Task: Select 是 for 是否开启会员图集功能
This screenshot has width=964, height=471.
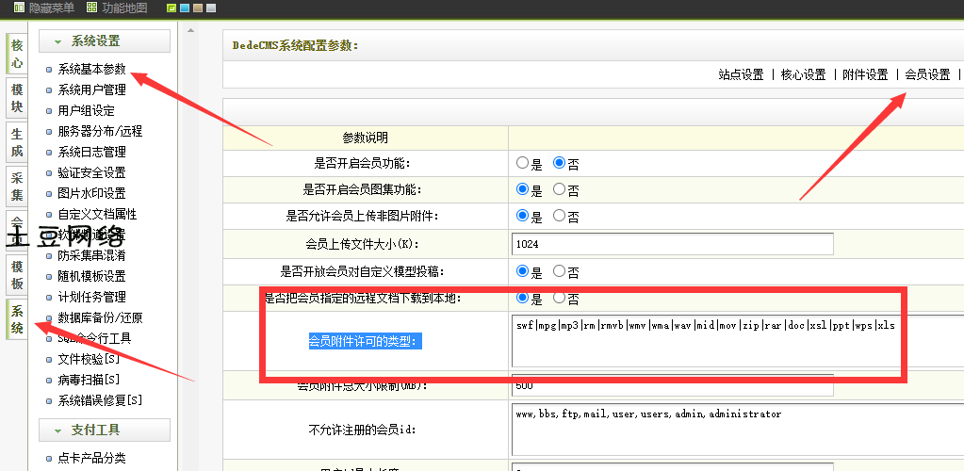Action: click(523, 189)
